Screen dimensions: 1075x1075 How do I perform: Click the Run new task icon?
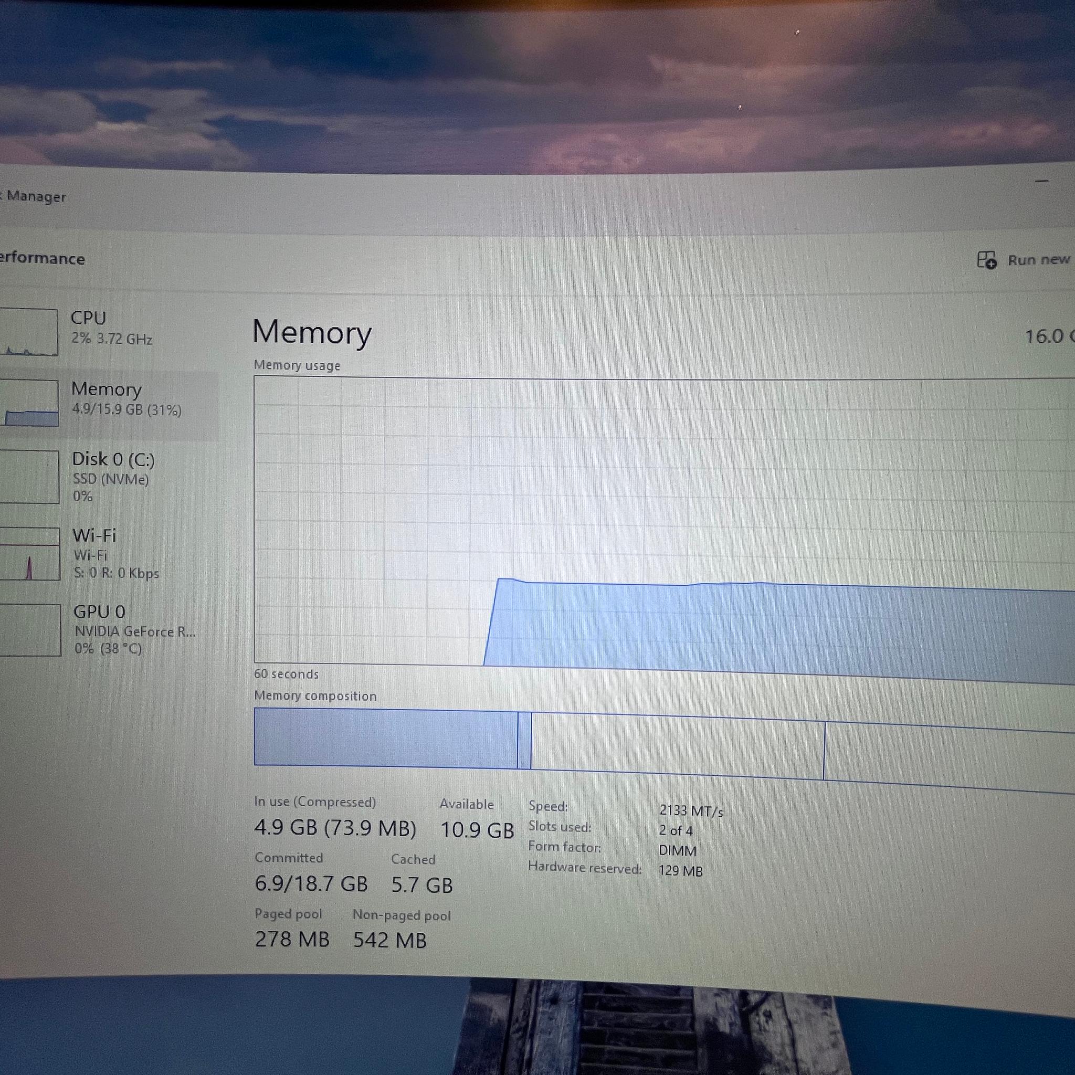tap(986, 260)
